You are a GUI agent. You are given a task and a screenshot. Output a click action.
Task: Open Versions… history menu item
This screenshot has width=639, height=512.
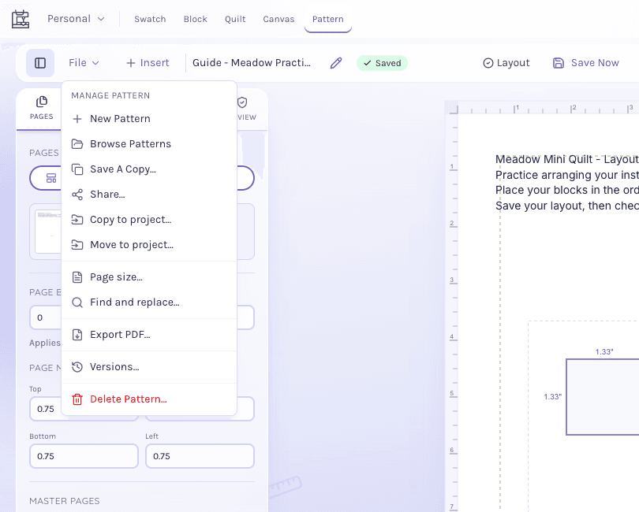[x=149, y=367]
